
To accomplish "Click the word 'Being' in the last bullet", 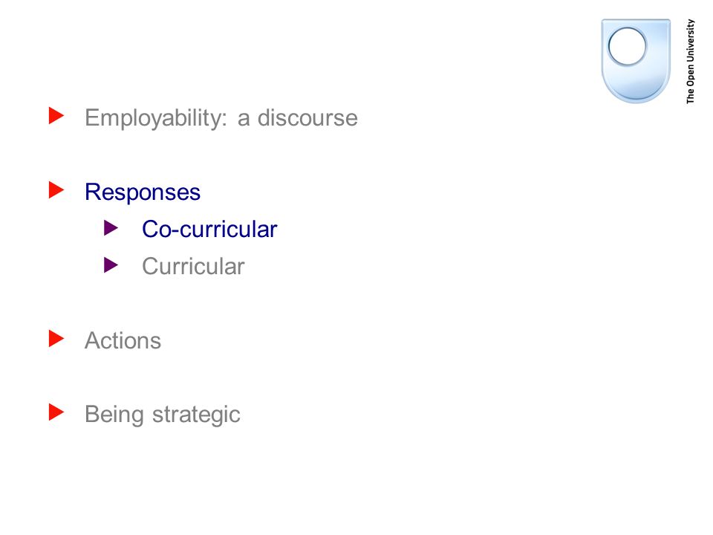I will 114,415.
